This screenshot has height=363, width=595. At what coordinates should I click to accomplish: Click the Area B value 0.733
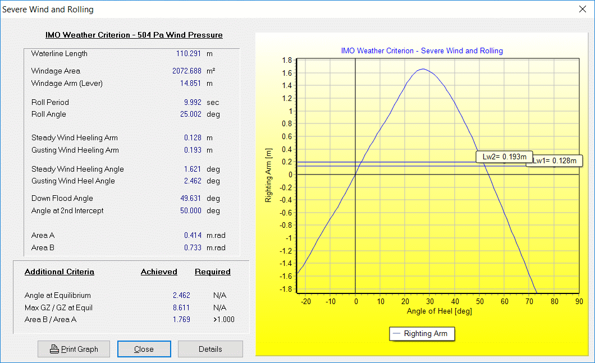(192, 248)
